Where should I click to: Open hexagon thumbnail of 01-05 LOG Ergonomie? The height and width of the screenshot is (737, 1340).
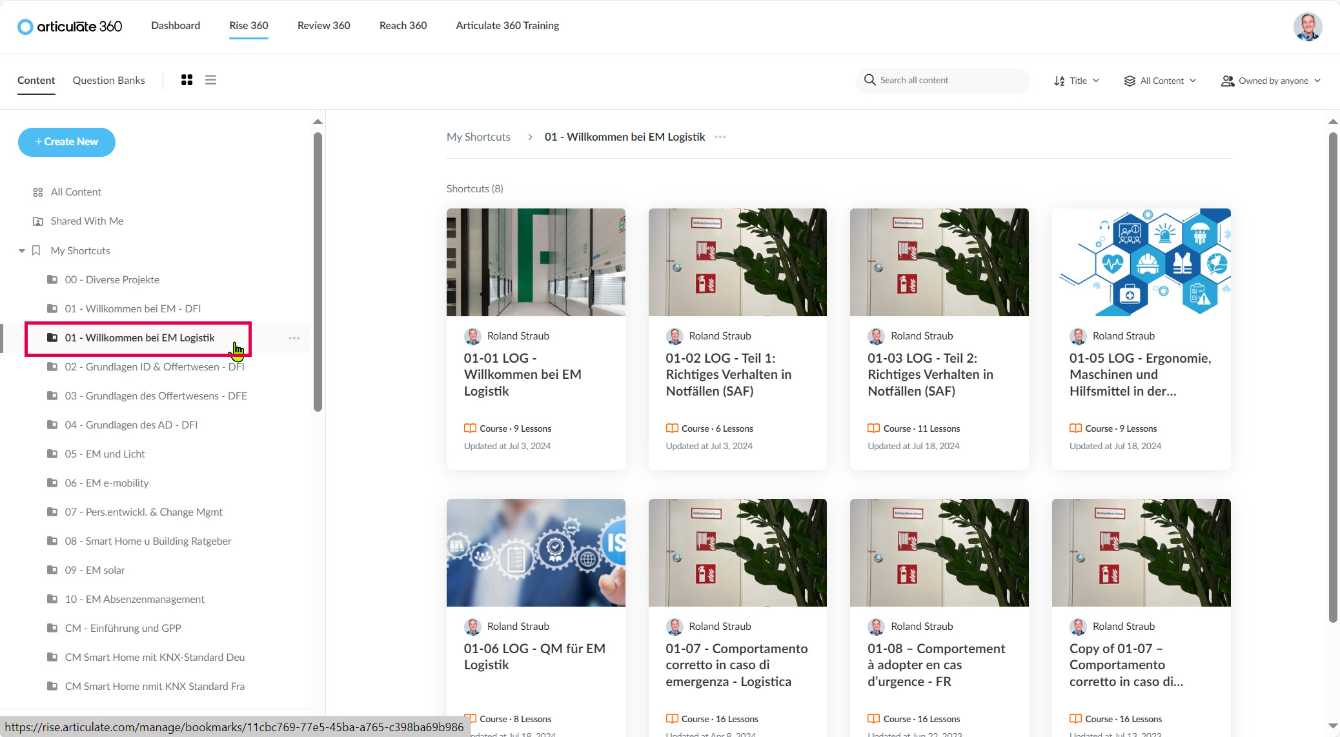(1141, 262)
